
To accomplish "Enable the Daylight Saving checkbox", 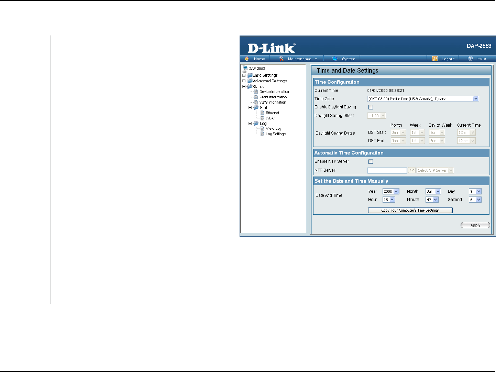I will [371, 107].
